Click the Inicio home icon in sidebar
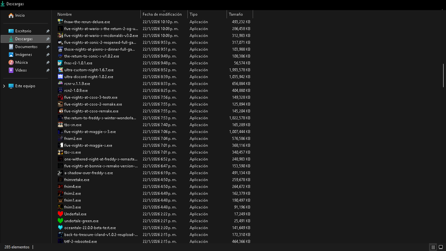Screen dimensions: 446x251 tap(11, 15)
